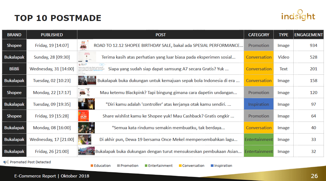This screenshot has height=181, width=326.
Task: Click the 'Mau ketemu Blackpink?' post text
Action: [x=168, y=92]
